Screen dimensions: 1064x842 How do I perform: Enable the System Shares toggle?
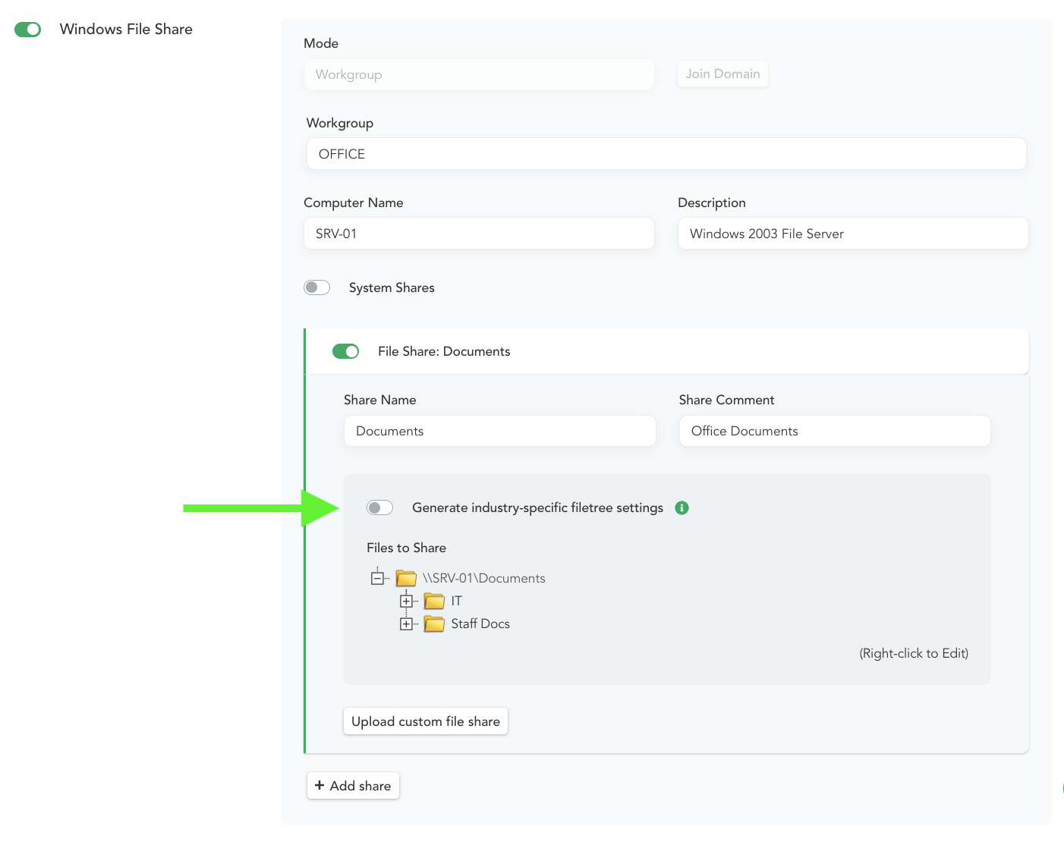point(316,287)
